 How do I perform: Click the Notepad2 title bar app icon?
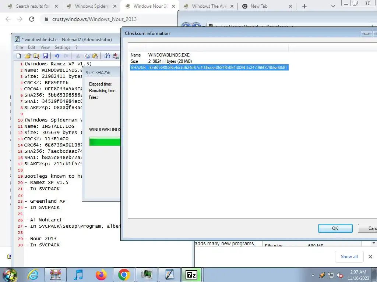click(17, 39)
